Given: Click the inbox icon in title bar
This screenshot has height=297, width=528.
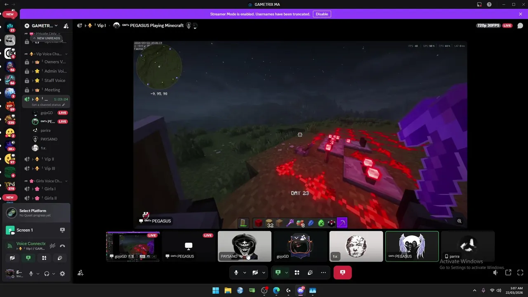Looking at the screenshot, I should pos(479,5).
